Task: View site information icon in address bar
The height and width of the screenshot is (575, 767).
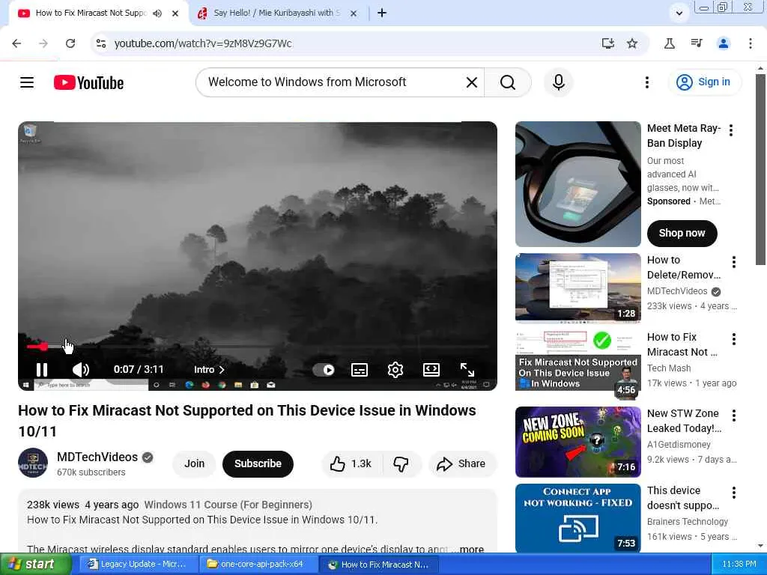Action: 101,43
